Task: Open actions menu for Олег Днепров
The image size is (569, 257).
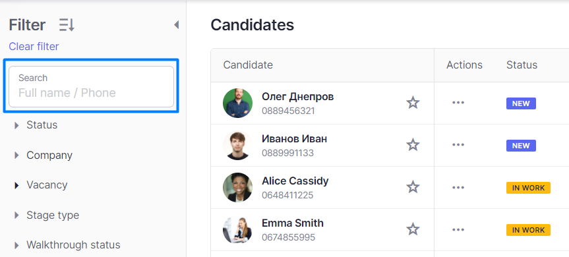Action: (458, 103)
